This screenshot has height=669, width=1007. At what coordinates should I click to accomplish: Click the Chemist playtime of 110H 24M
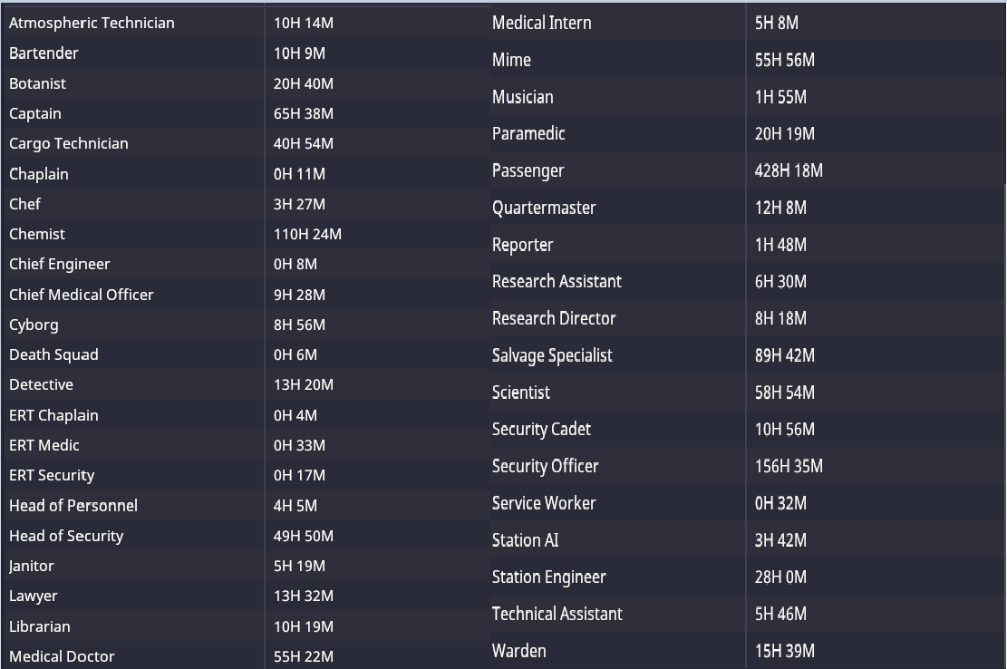307,234
